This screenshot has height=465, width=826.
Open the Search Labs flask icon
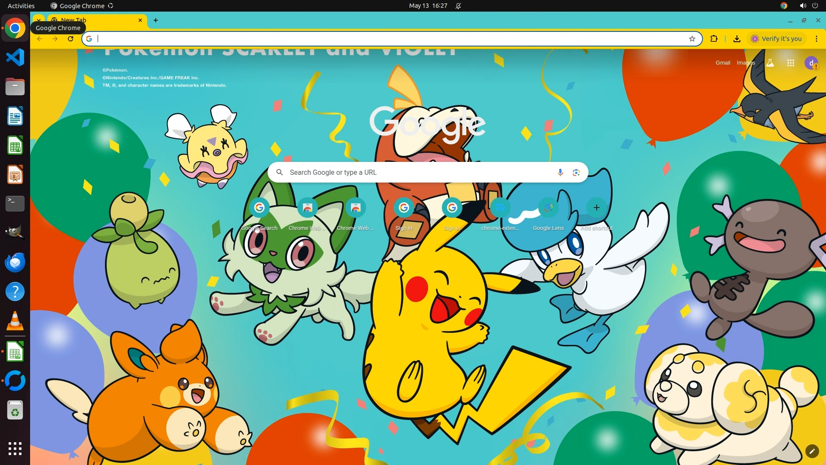click(x=770, y=63)
